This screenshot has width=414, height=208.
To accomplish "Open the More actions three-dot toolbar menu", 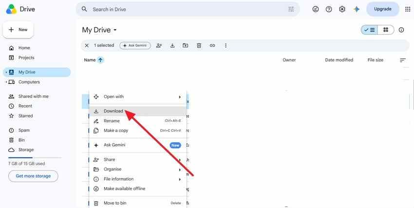I will click(x=226, y=45).
